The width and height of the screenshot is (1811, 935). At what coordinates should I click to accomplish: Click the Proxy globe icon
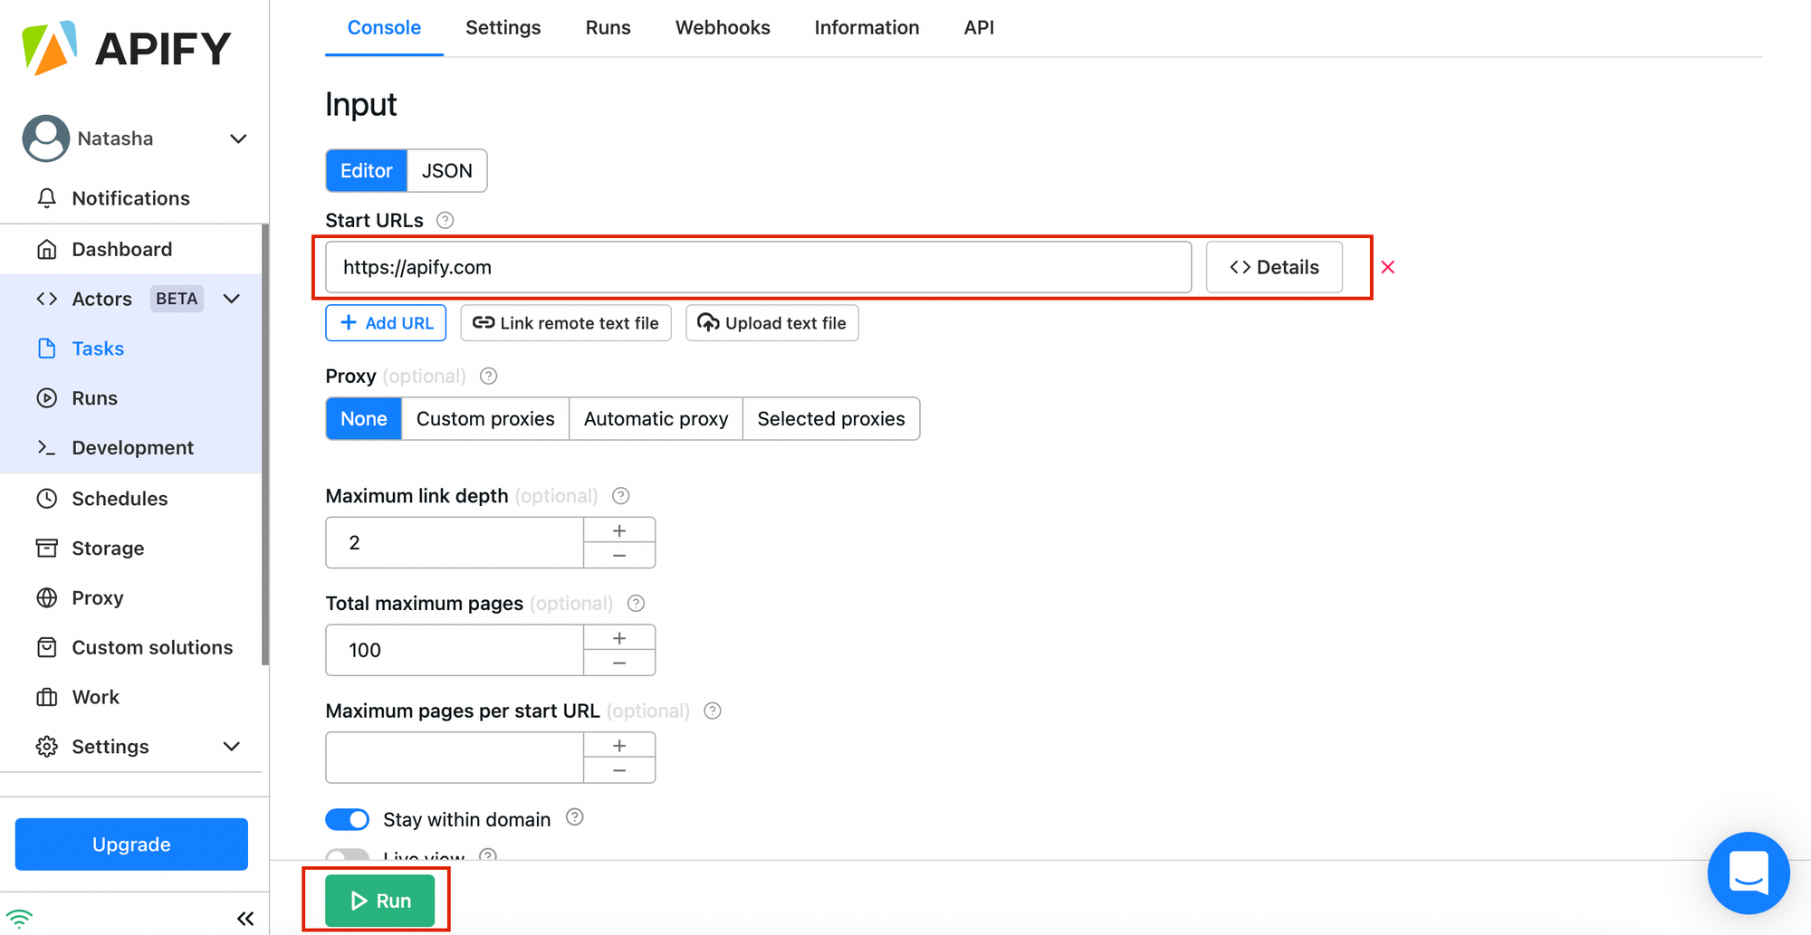tap(47, 597)
